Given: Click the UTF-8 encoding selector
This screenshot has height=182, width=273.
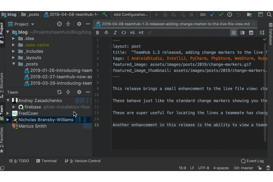Looking at the screenshot, I should point(204,168).
